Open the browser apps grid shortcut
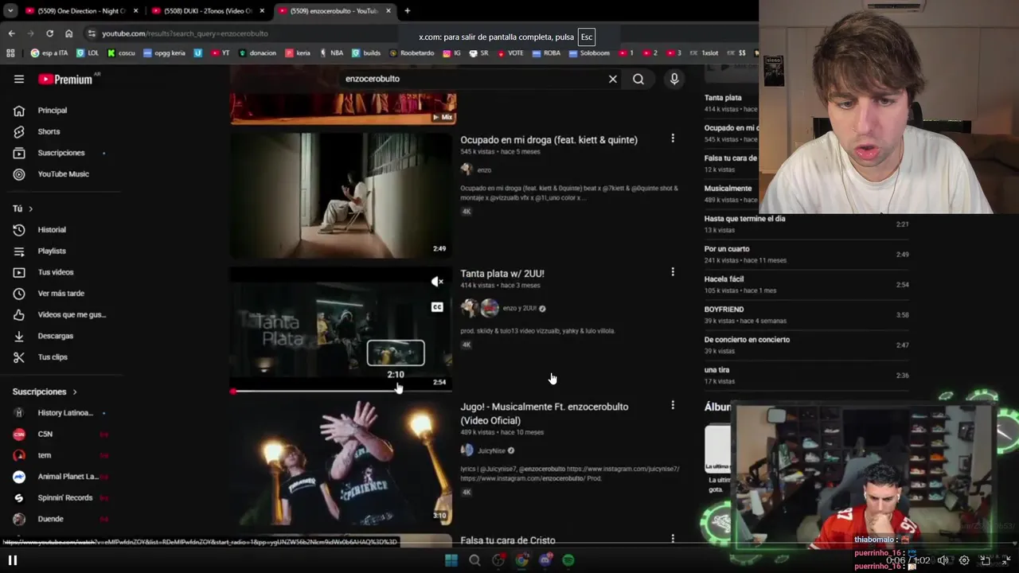 tap(10, 53)
